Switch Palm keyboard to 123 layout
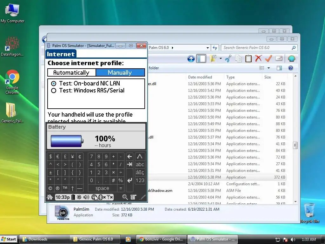325x244 pixels. point(140,180)
